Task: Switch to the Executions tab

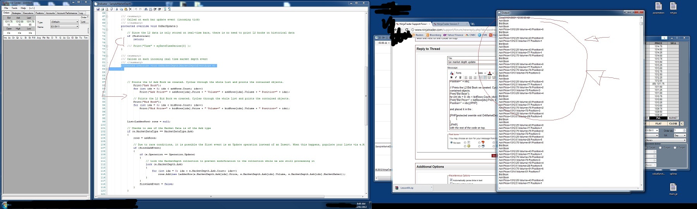Action: pos(28,13)
